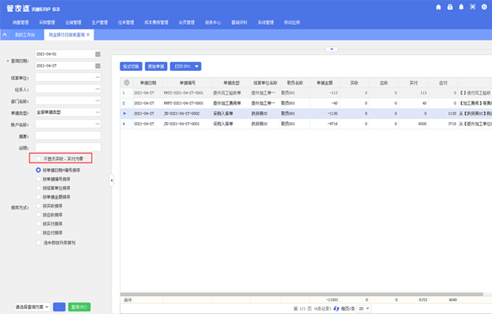Click the refresh icon in pagination bar
The height and width of the screenshot is (314, 492).
338,308
